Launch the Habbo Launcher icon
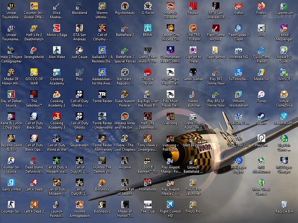298x223 pixels. click(x=193, y=99)
